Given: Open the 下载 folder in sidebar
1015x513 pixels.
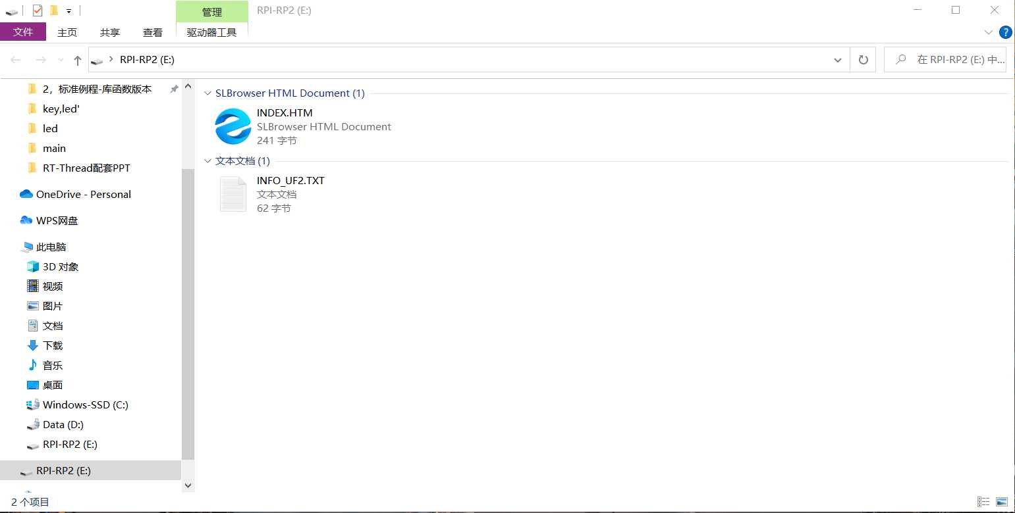Looking at the screenshot, I should (x=53, y=345).
